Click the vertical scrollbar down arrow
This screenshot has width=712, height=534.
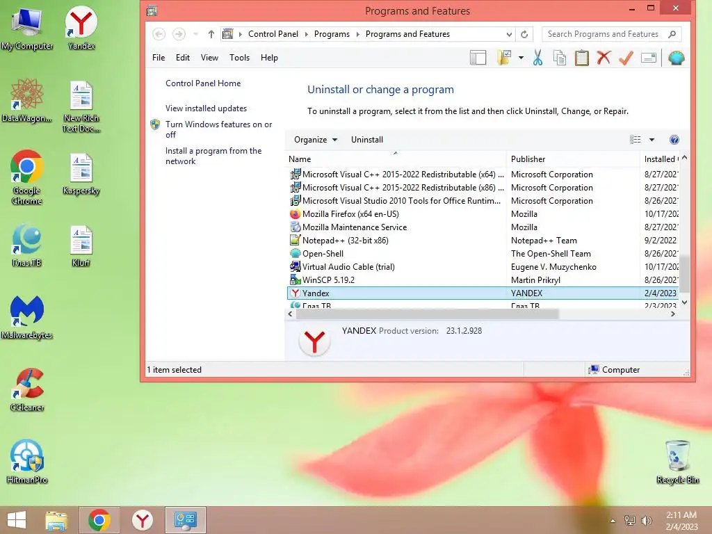click(684, 302)
